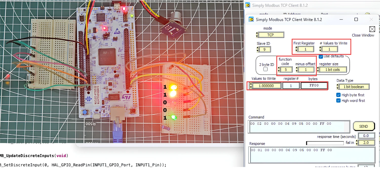
Task: Close the Write window using the title bar X
Action: click(371, 19)
